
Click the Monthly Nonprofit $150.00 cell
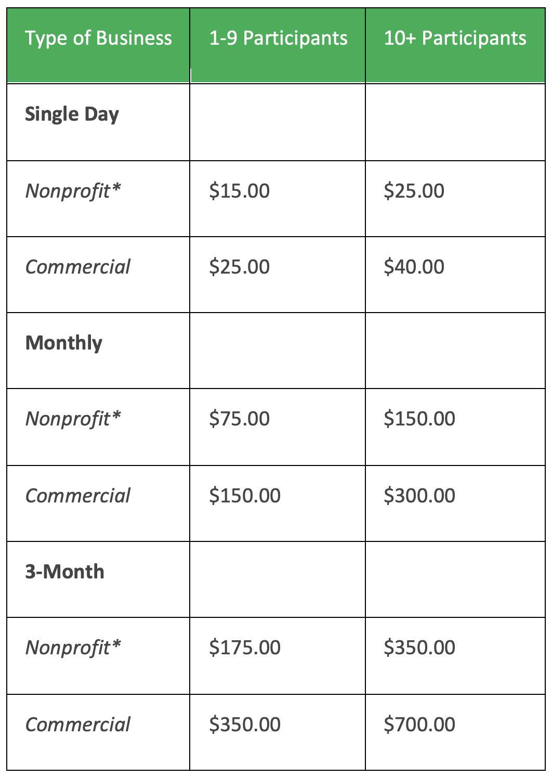(x=419, y=419)
